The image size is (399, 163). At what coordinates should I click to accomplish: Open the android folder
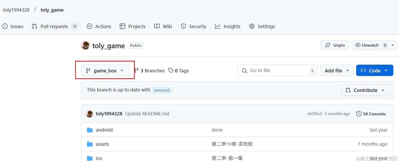pos(104,130)
